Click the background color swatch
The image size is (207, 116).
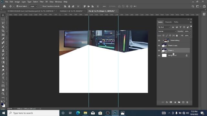tap(4, 106)
